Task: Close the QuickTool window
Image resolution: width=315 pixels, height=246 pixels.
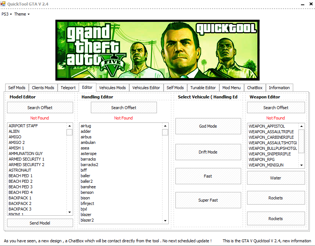Action: click(311, 4)
